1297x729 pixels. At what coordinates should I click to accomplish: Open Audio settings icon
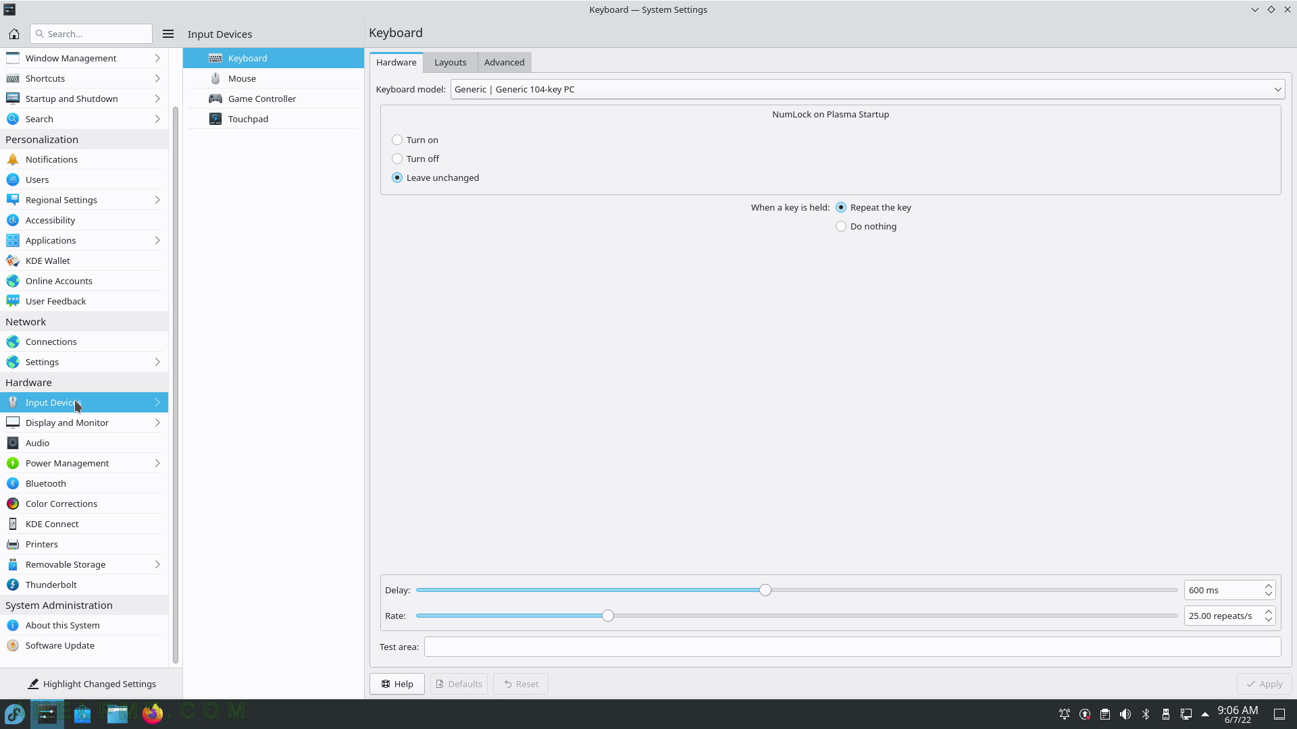(x=13, y=443)
